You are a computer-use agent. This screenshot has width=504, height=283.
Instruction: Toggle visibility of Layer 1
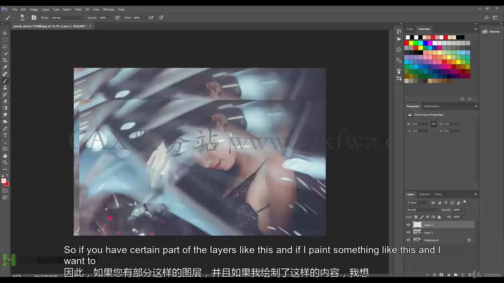[408, 232]
